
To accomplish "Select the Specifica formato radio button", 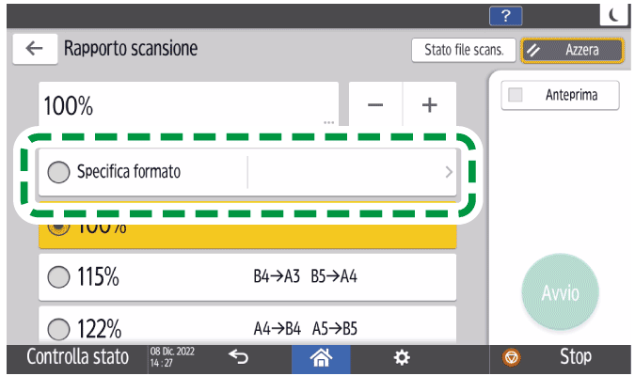I will point(58,173).
